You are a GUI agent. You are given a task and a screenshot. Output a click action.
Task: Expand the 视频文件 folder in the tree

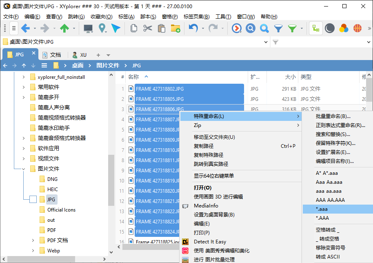pos(24,158)
